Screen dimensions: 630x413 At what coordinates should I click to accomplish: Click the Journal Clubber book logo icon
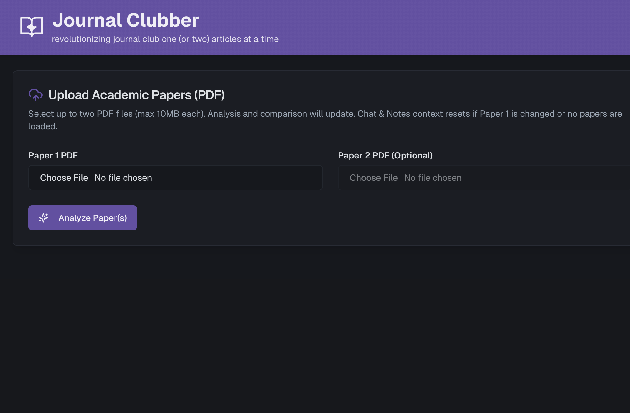point(32,27)
